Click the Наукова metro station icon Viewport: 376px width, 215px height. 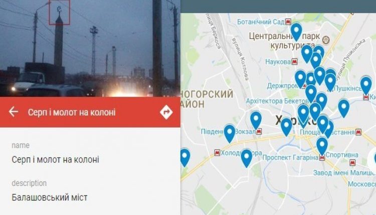[x=294, y=61]
